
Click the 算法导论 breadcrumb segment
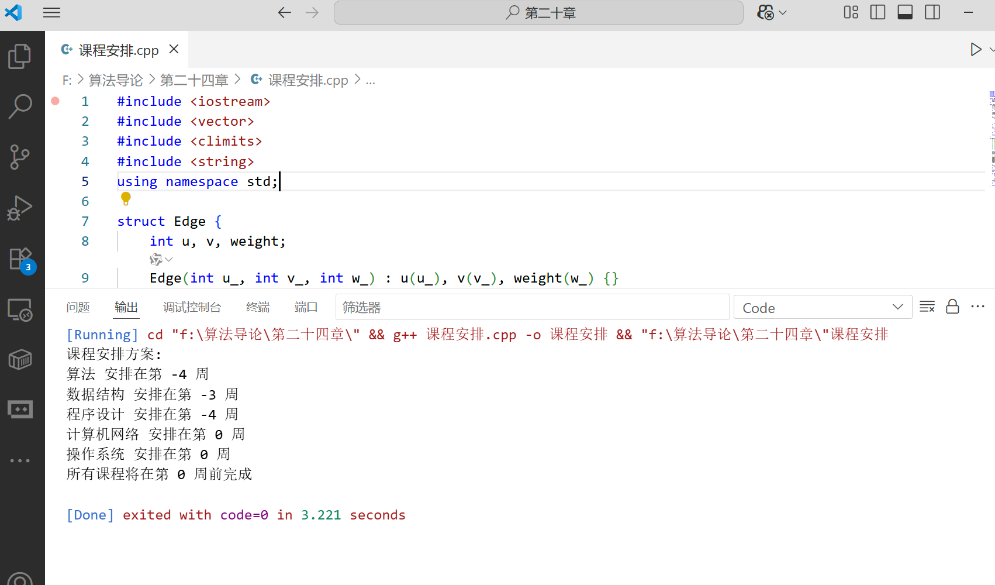tap(115, 80)
